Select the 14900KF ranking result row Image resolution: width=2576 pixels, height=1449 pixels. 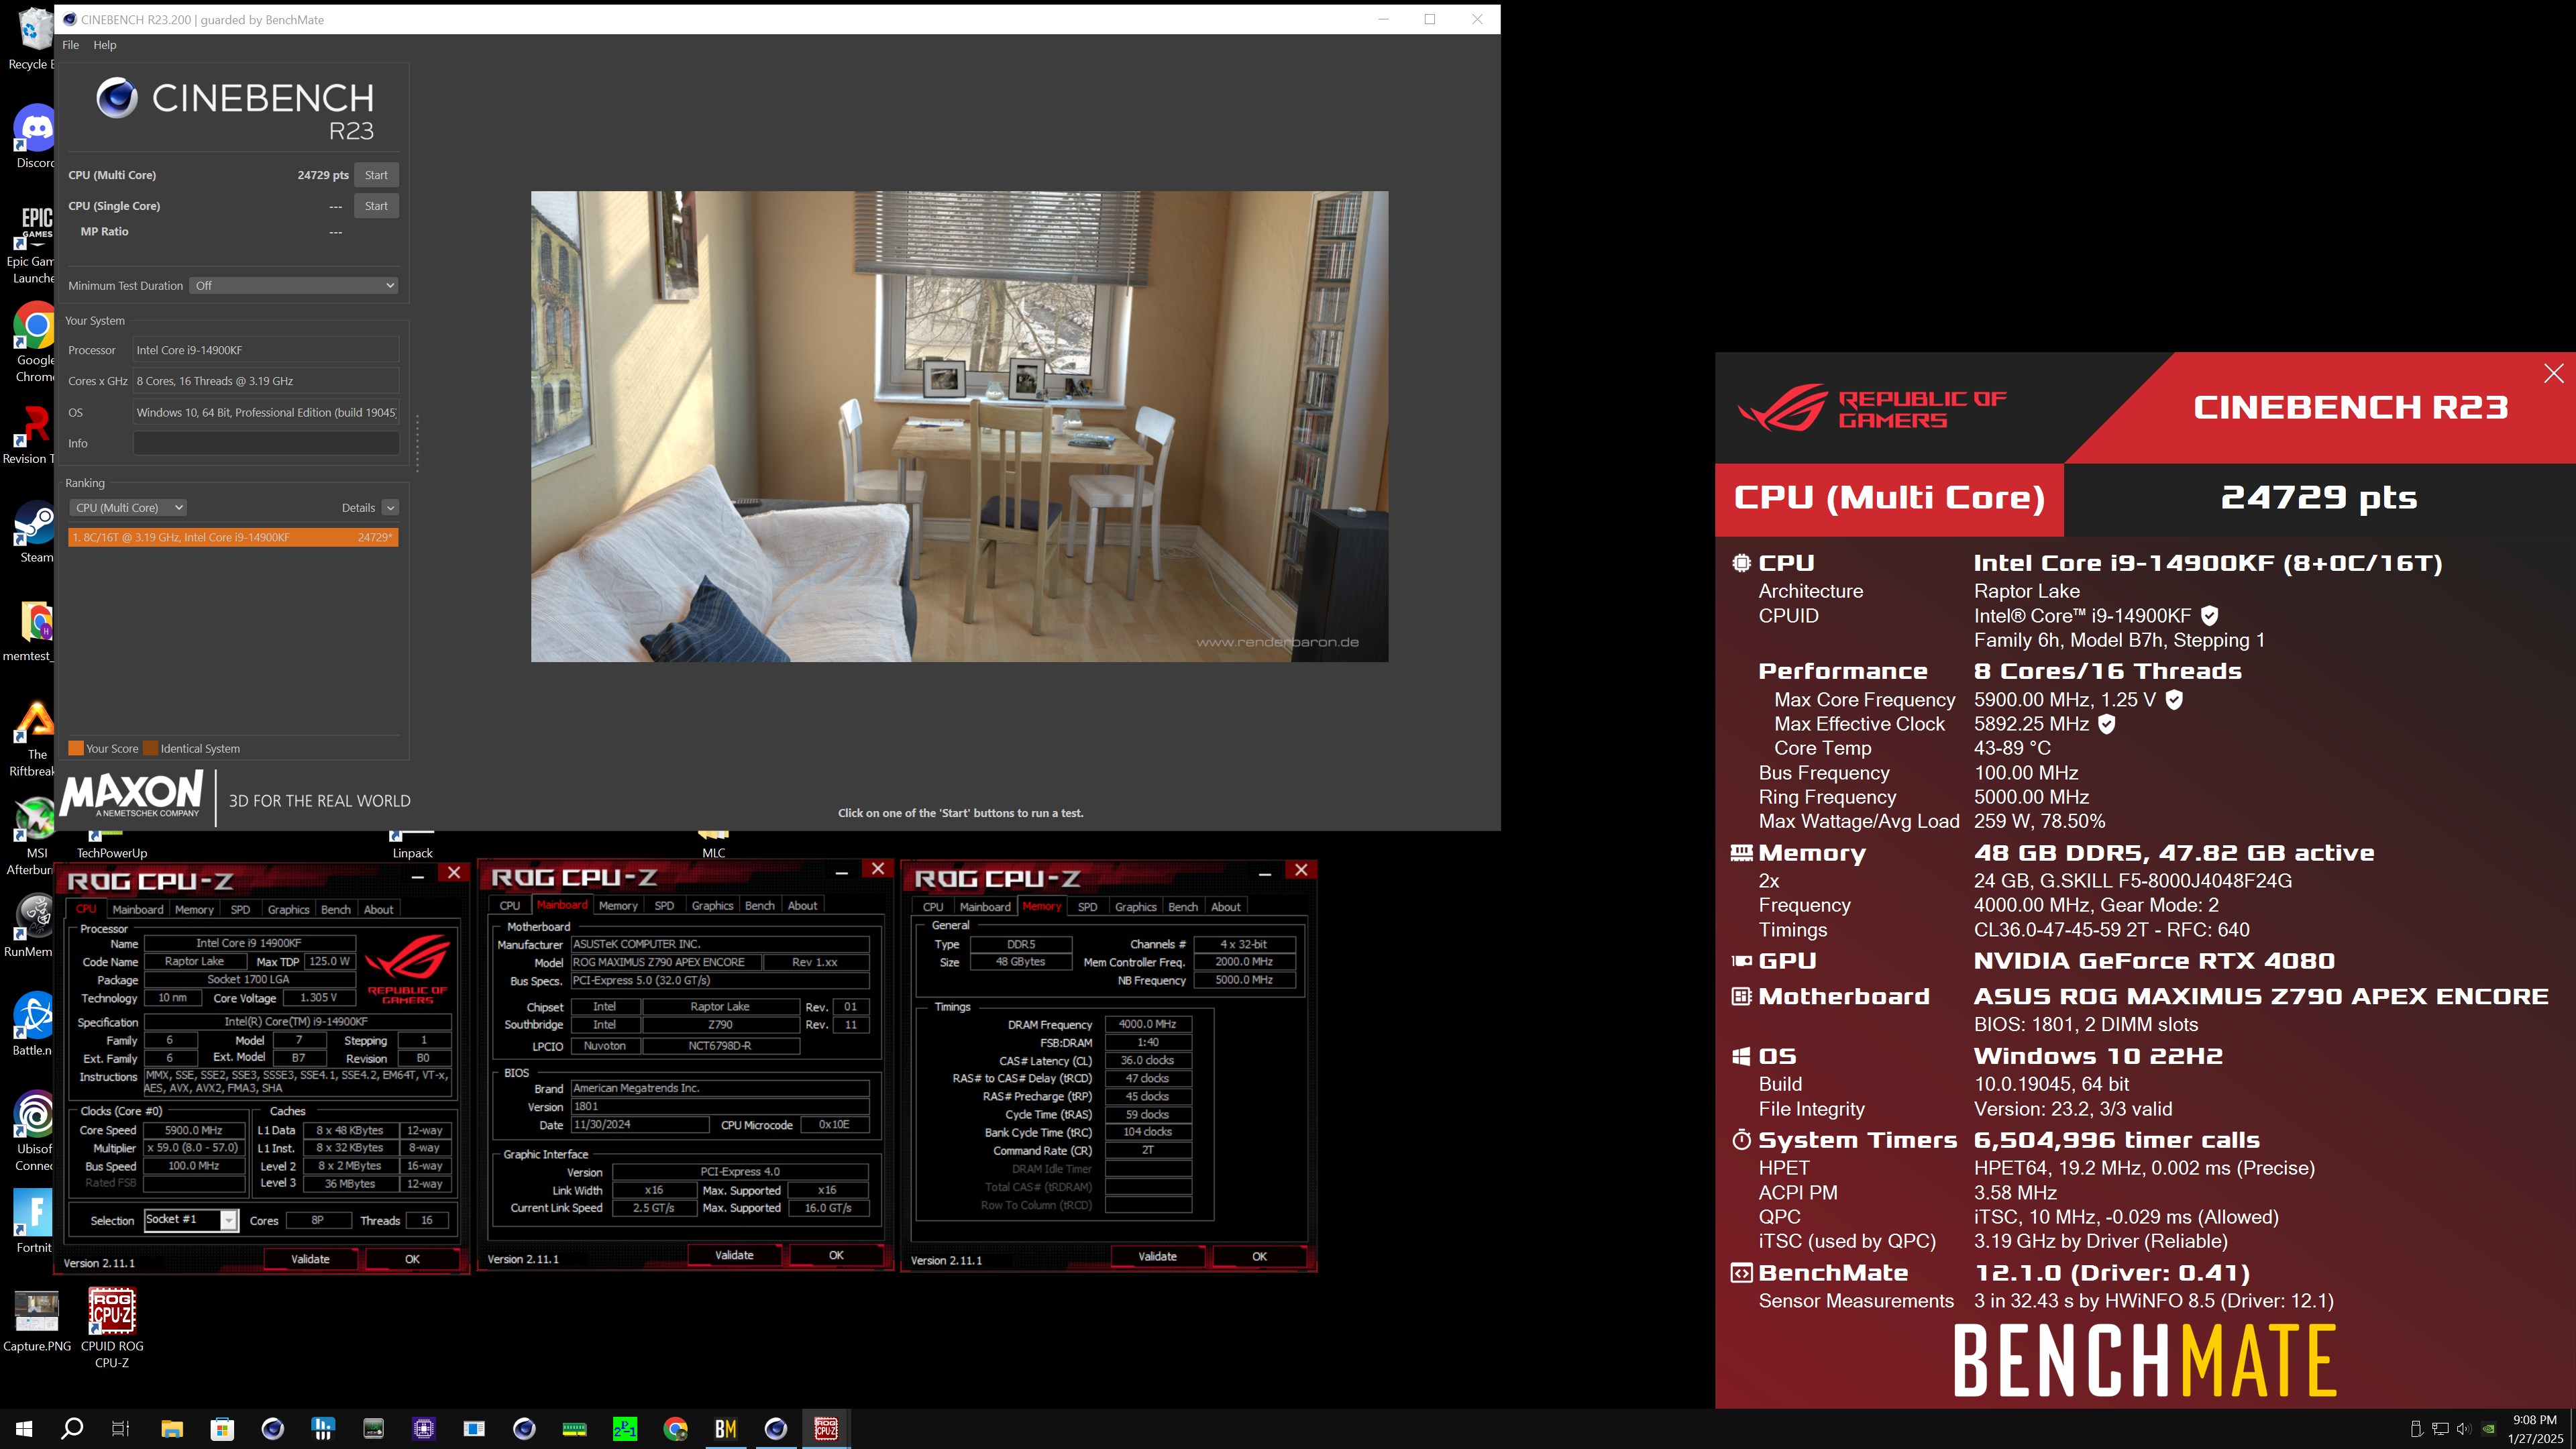point(233,538)
